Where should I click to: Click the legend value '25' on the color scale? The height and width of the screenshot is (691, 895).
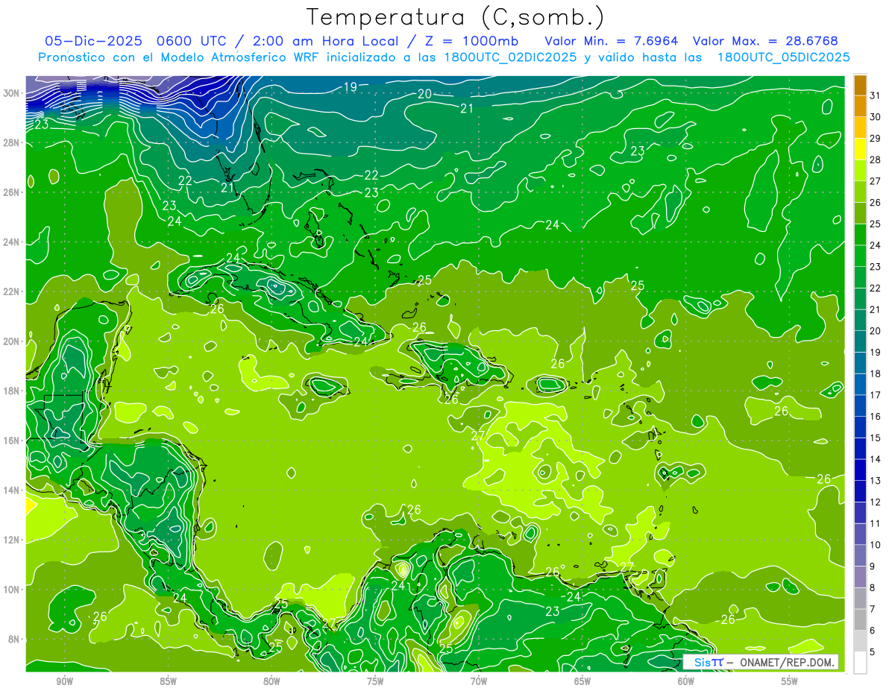click(x=876, y=224)
